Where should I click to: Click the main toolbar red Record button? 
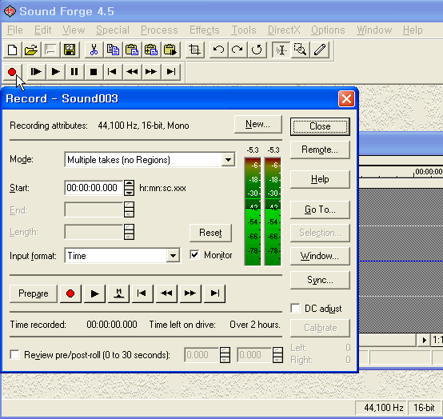point(12,72)
